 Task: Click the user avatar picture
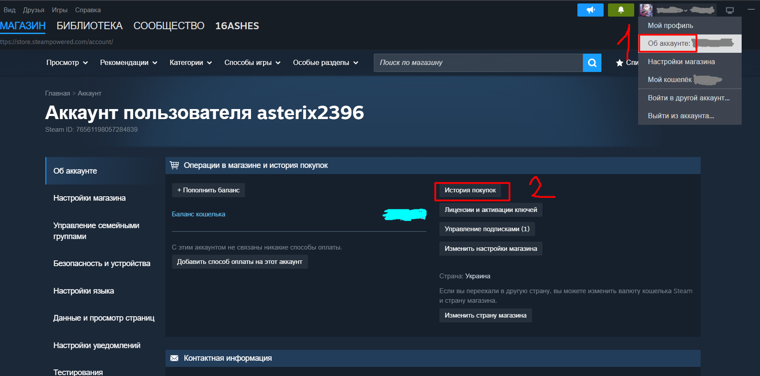coord(646,10)
